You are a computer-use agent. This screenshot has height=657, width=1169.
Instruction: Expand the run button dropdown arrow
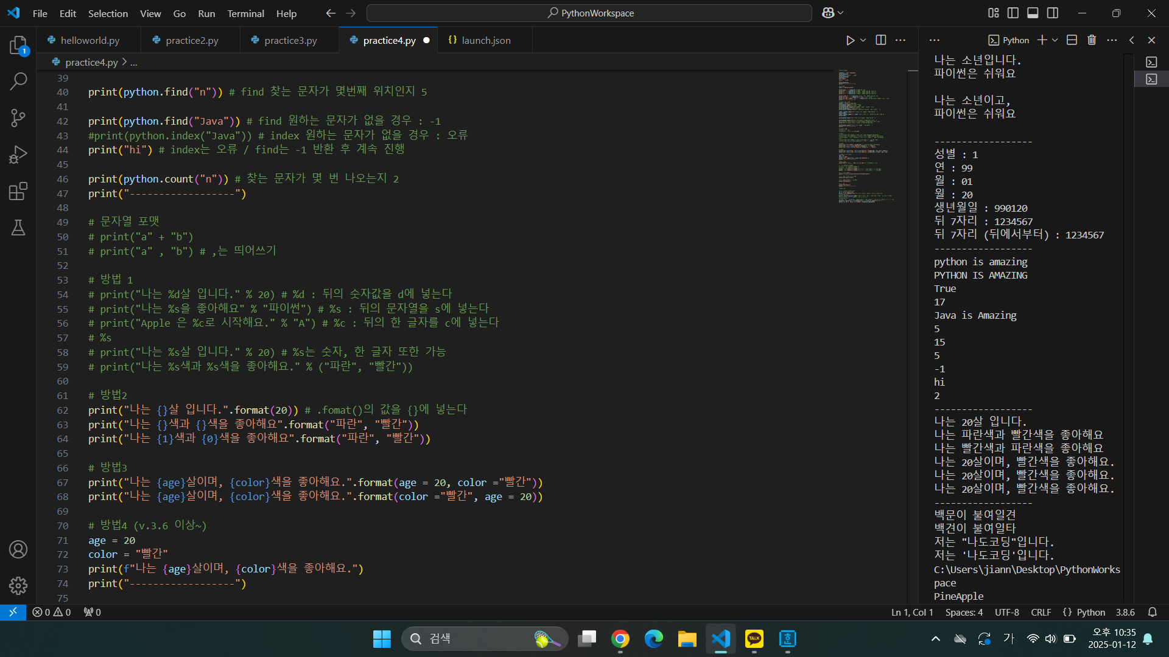tap(863, 40)
